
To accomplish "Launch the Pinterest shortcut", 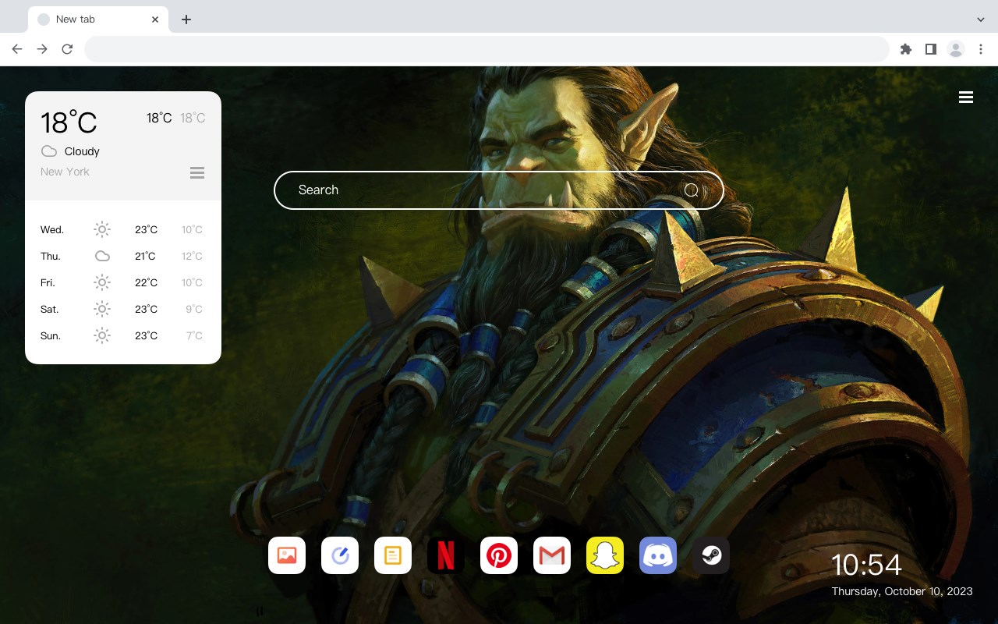I will point(499,555).
